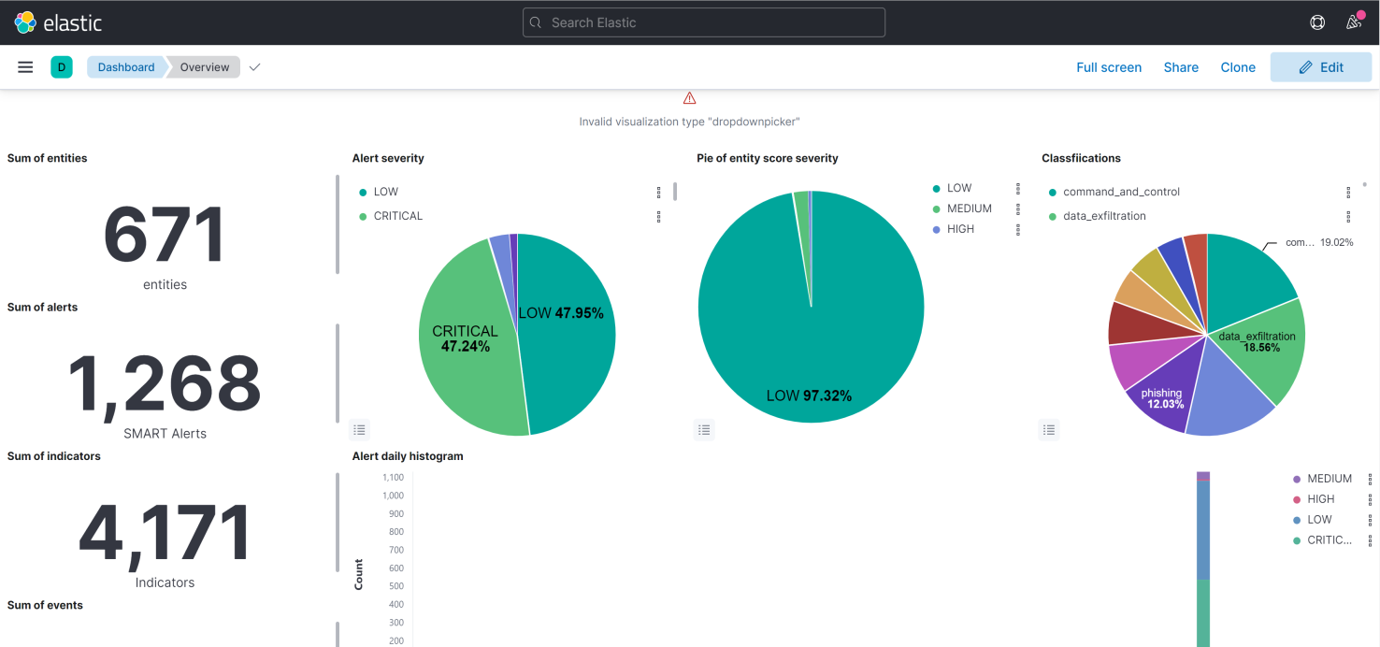Click the Alert severity legend scrollbar
This screenshot has width=1380, height=647.
pos(675,192)
